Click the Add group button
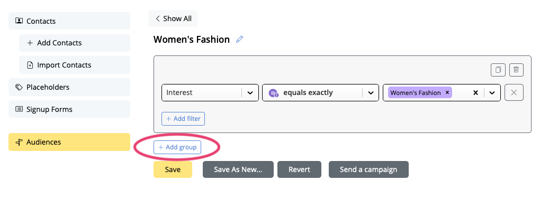Screen dimensions: 549x199 coord(177,147)
